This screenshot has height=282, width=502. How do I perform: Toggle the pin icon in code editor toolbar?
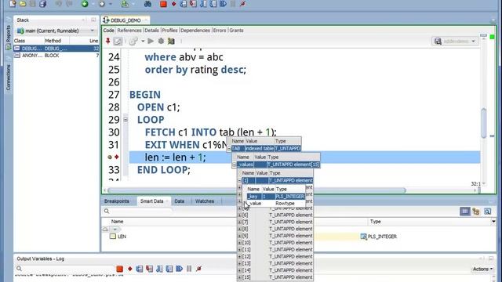point(108,41)
